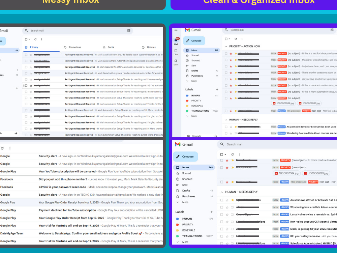Open three-dot More menu in upper clean inbox toolbar
Viewport: 337px width, 253px height.
pyautogui.click(x=242, y=39)
